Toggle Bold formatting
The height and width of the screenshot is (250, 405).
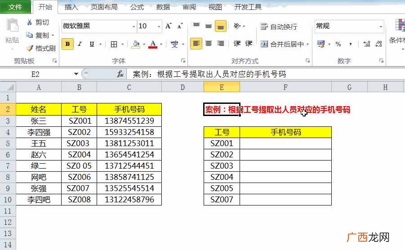click(68, 44)
